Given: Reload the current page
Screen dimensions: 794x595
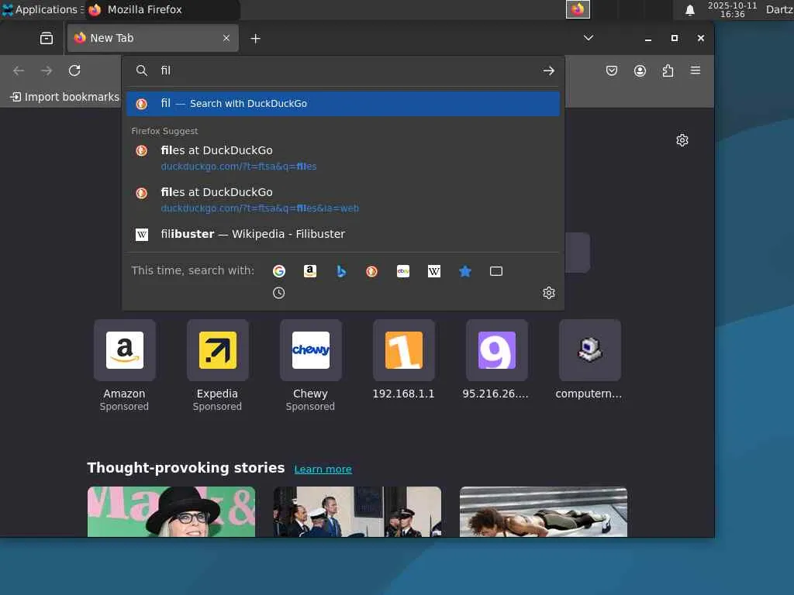Looking at the screenshot, I should click(74, 71).
